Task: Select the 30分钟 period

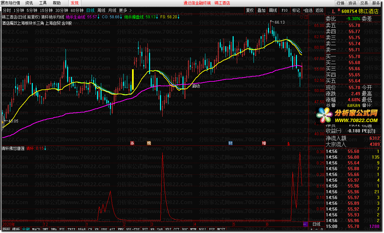Action: (x=61, y=10)
